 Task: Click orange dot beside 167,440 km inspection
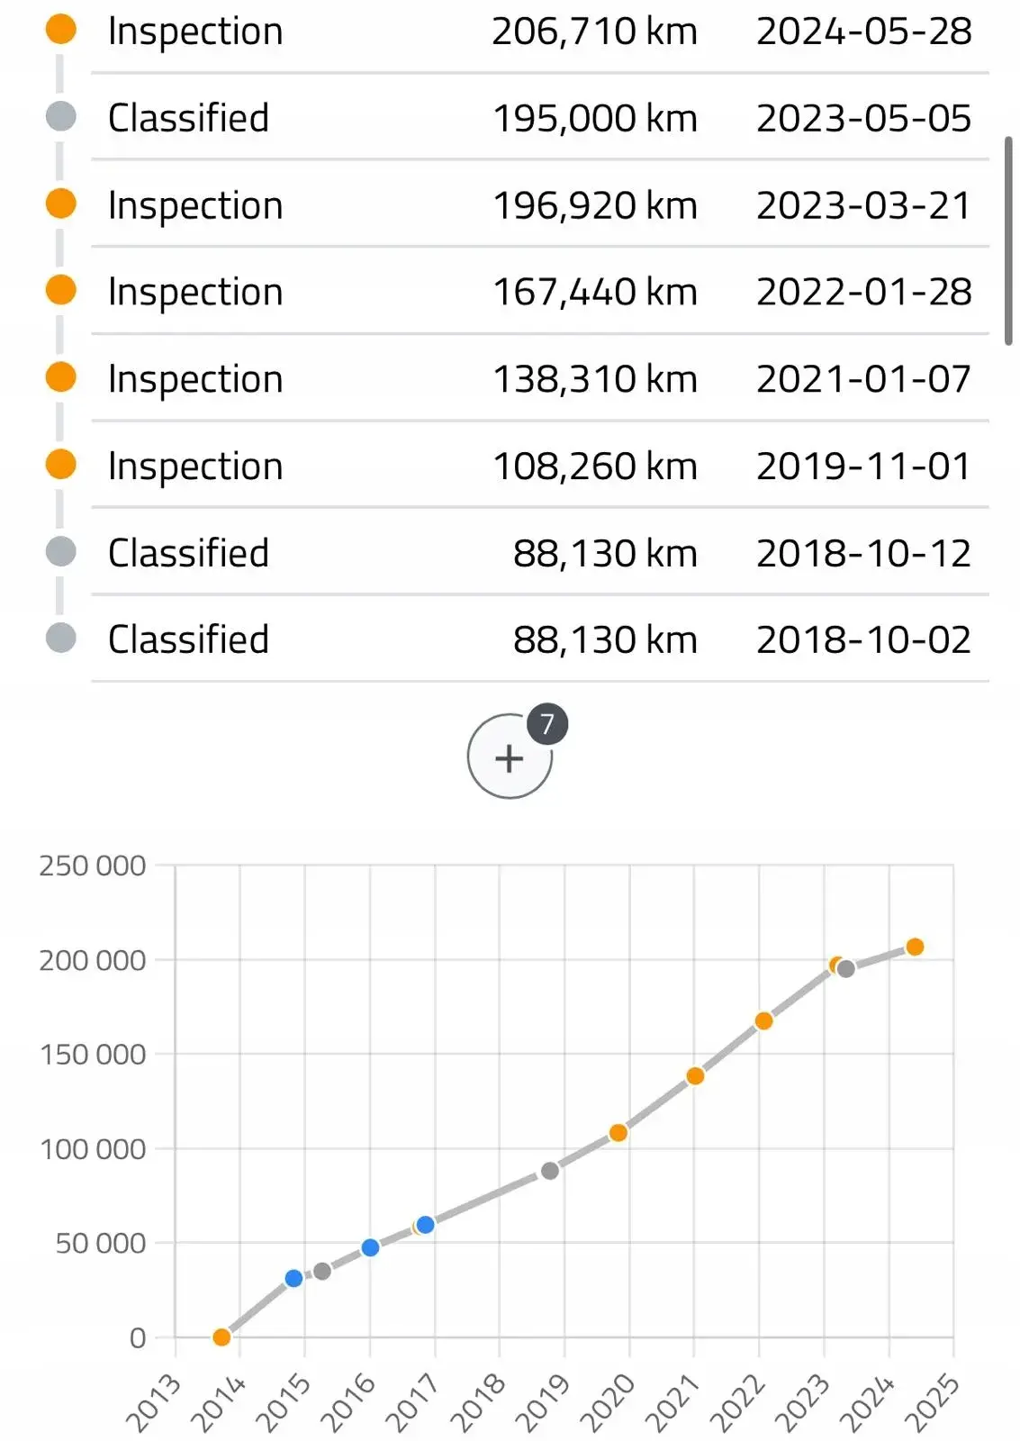click(61, 290)
